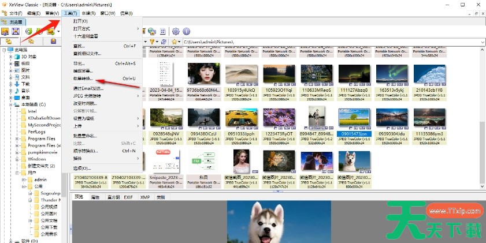Screen dimensions: 486x243
Task: Click the favorites star icon beside address bar
Action: point(175,42)
